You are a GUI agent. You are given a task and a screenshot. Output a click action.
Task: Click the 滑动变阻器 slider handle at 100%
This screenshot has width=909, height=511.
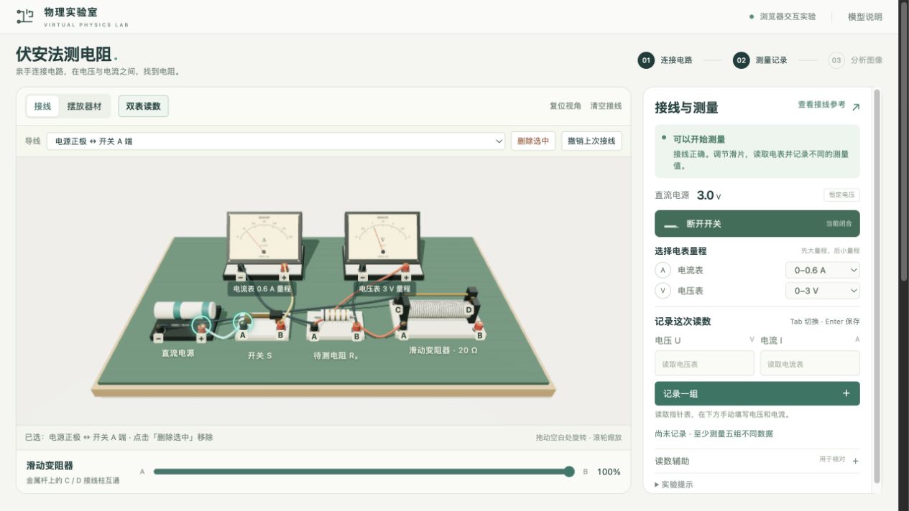point(569,472)
